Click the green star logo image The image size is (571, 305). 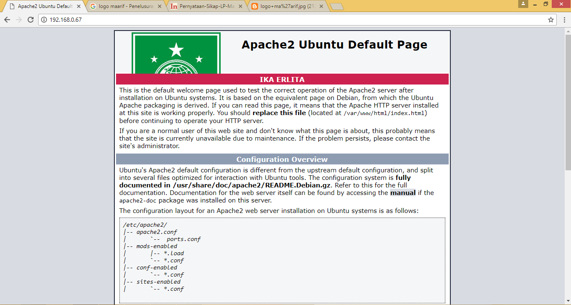[176, 53]
